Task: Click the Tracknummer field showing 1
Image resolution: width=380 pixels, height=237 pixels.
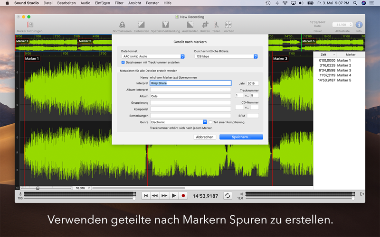Action: click(239, 95)
